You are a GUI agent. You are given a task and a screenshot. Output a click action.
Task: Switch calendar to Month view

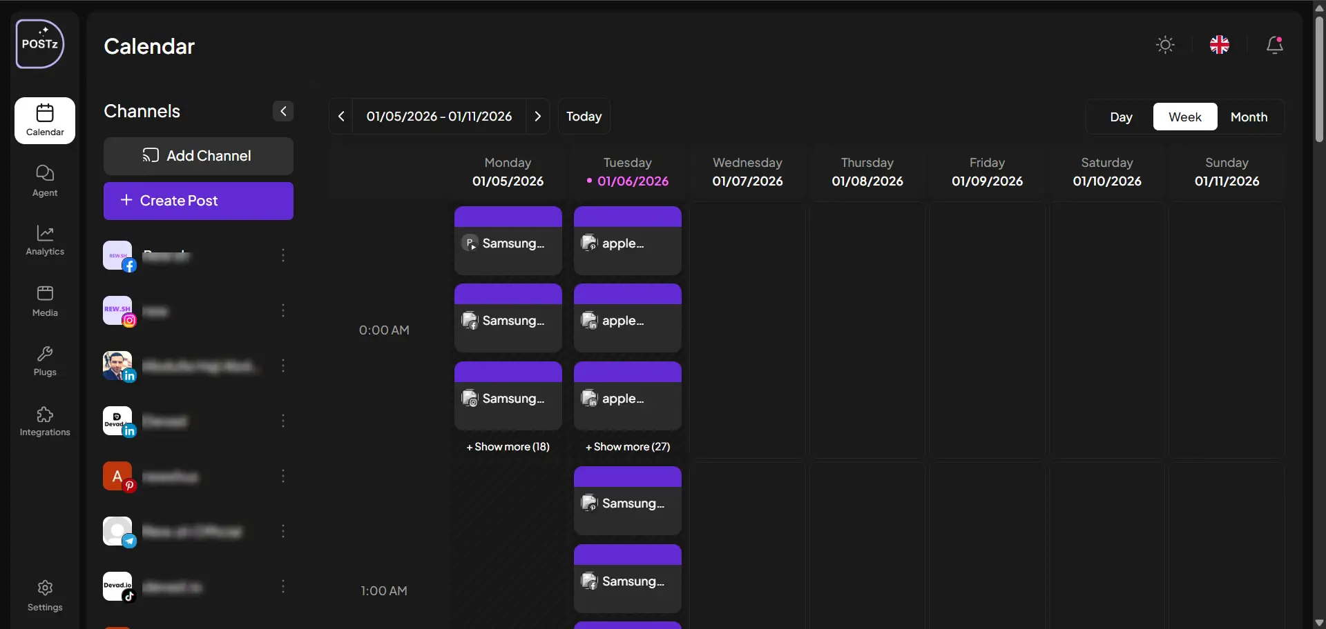coord(1249,117)
